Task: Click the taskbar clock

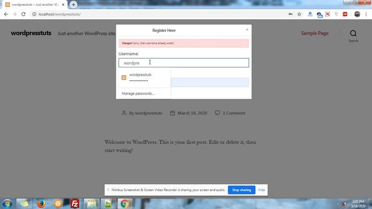Action: [358, 204]
